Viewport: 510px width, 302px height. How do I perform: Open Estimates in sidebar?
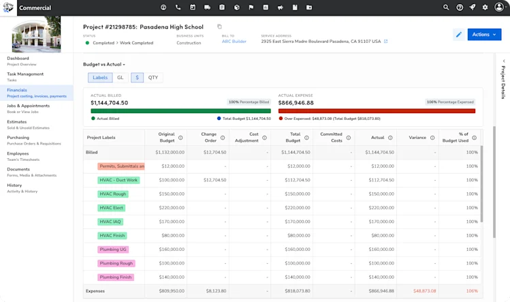point(37,125)
